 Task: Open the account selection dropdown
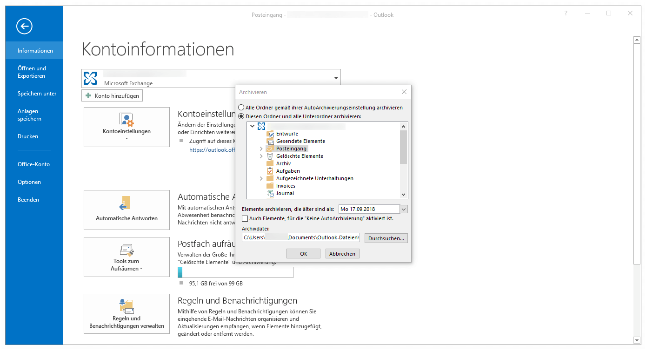tap(336, 78)
